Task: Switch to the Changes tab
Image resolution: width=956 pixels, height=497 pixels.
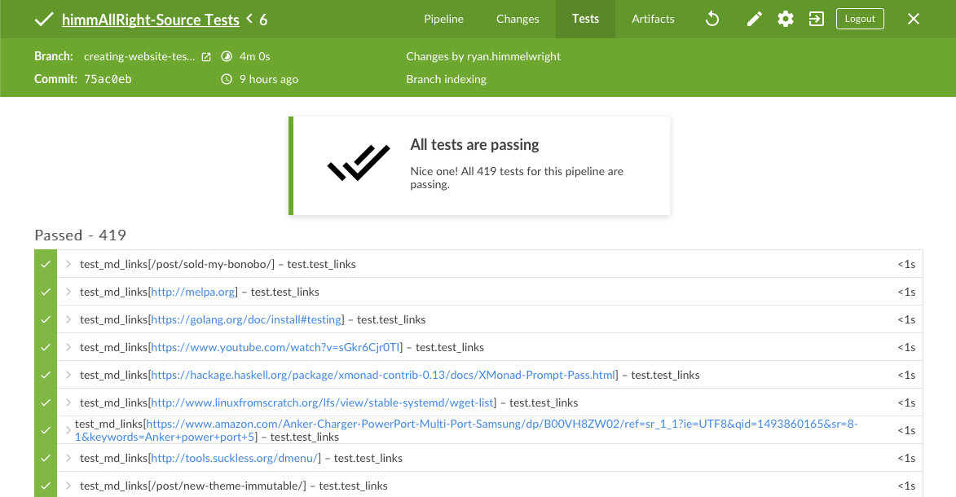Action: 518,19
